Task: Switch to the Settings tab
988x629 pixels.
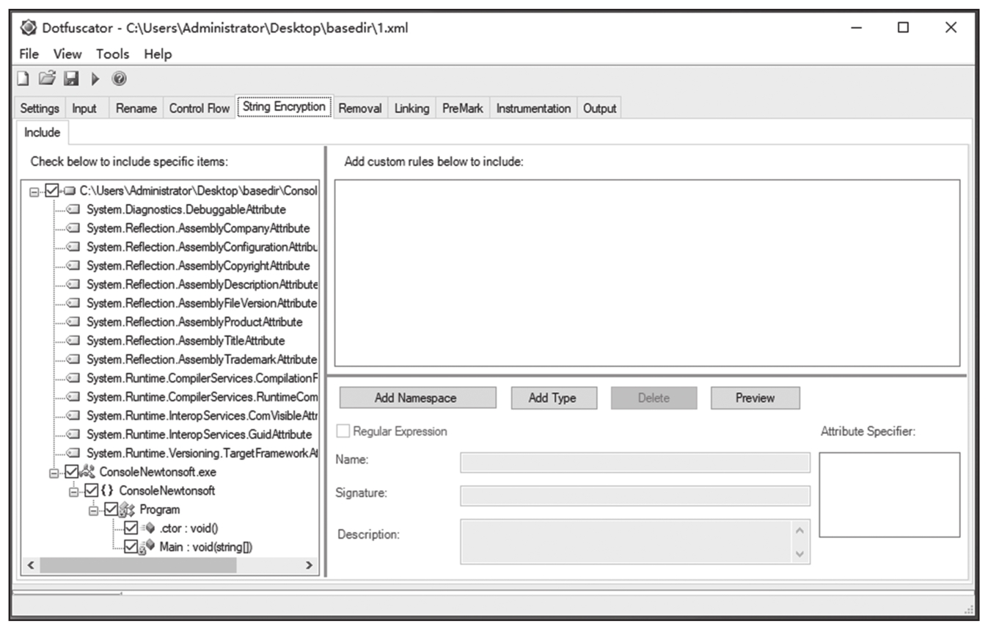Action: [40, 108]
